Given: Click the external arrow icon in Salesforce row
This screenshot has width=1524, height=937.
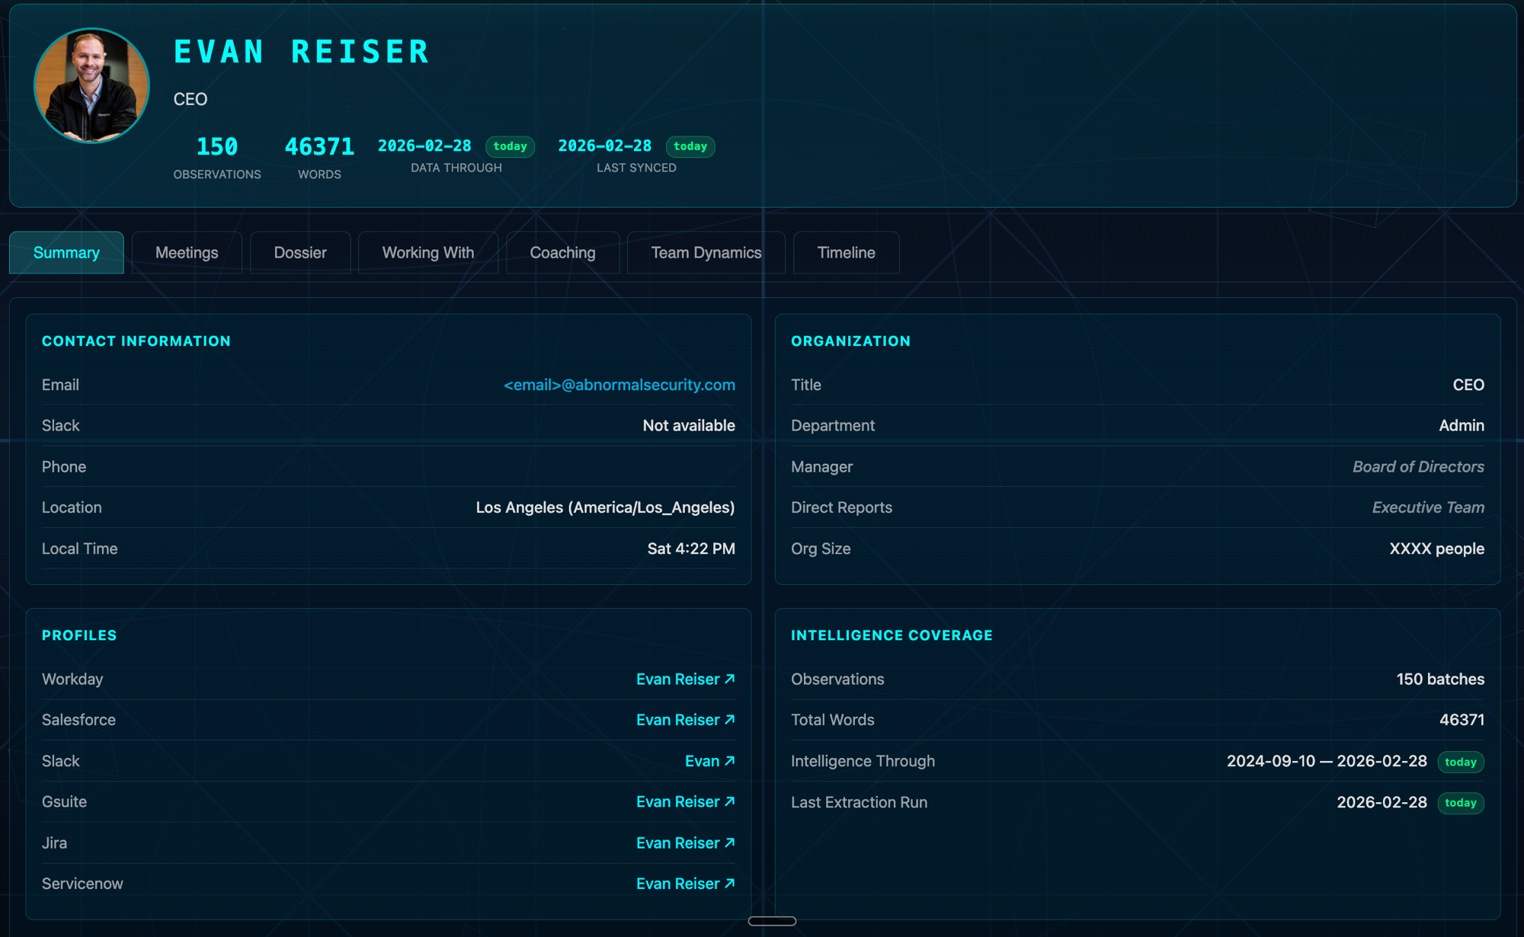Looking at the screenshot, I should coord(729,719).
